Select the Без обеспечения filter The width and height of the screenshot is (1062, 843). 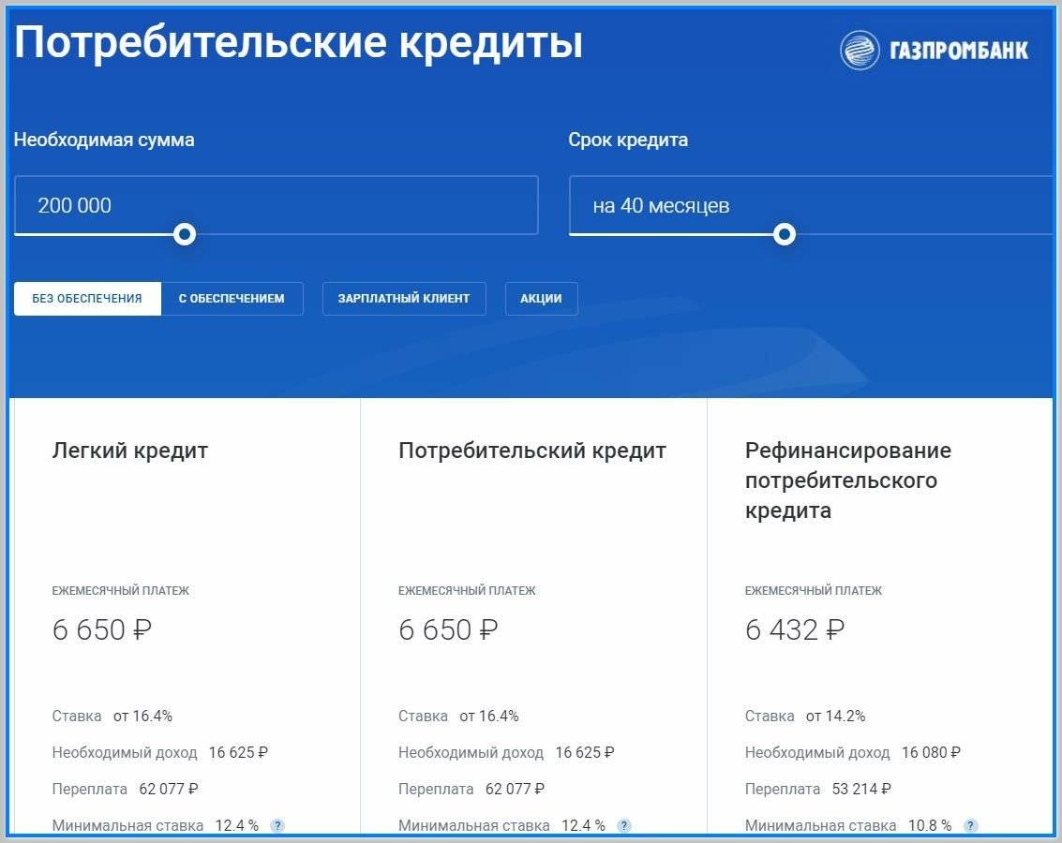pyautogui.click(x=87, y=299)
